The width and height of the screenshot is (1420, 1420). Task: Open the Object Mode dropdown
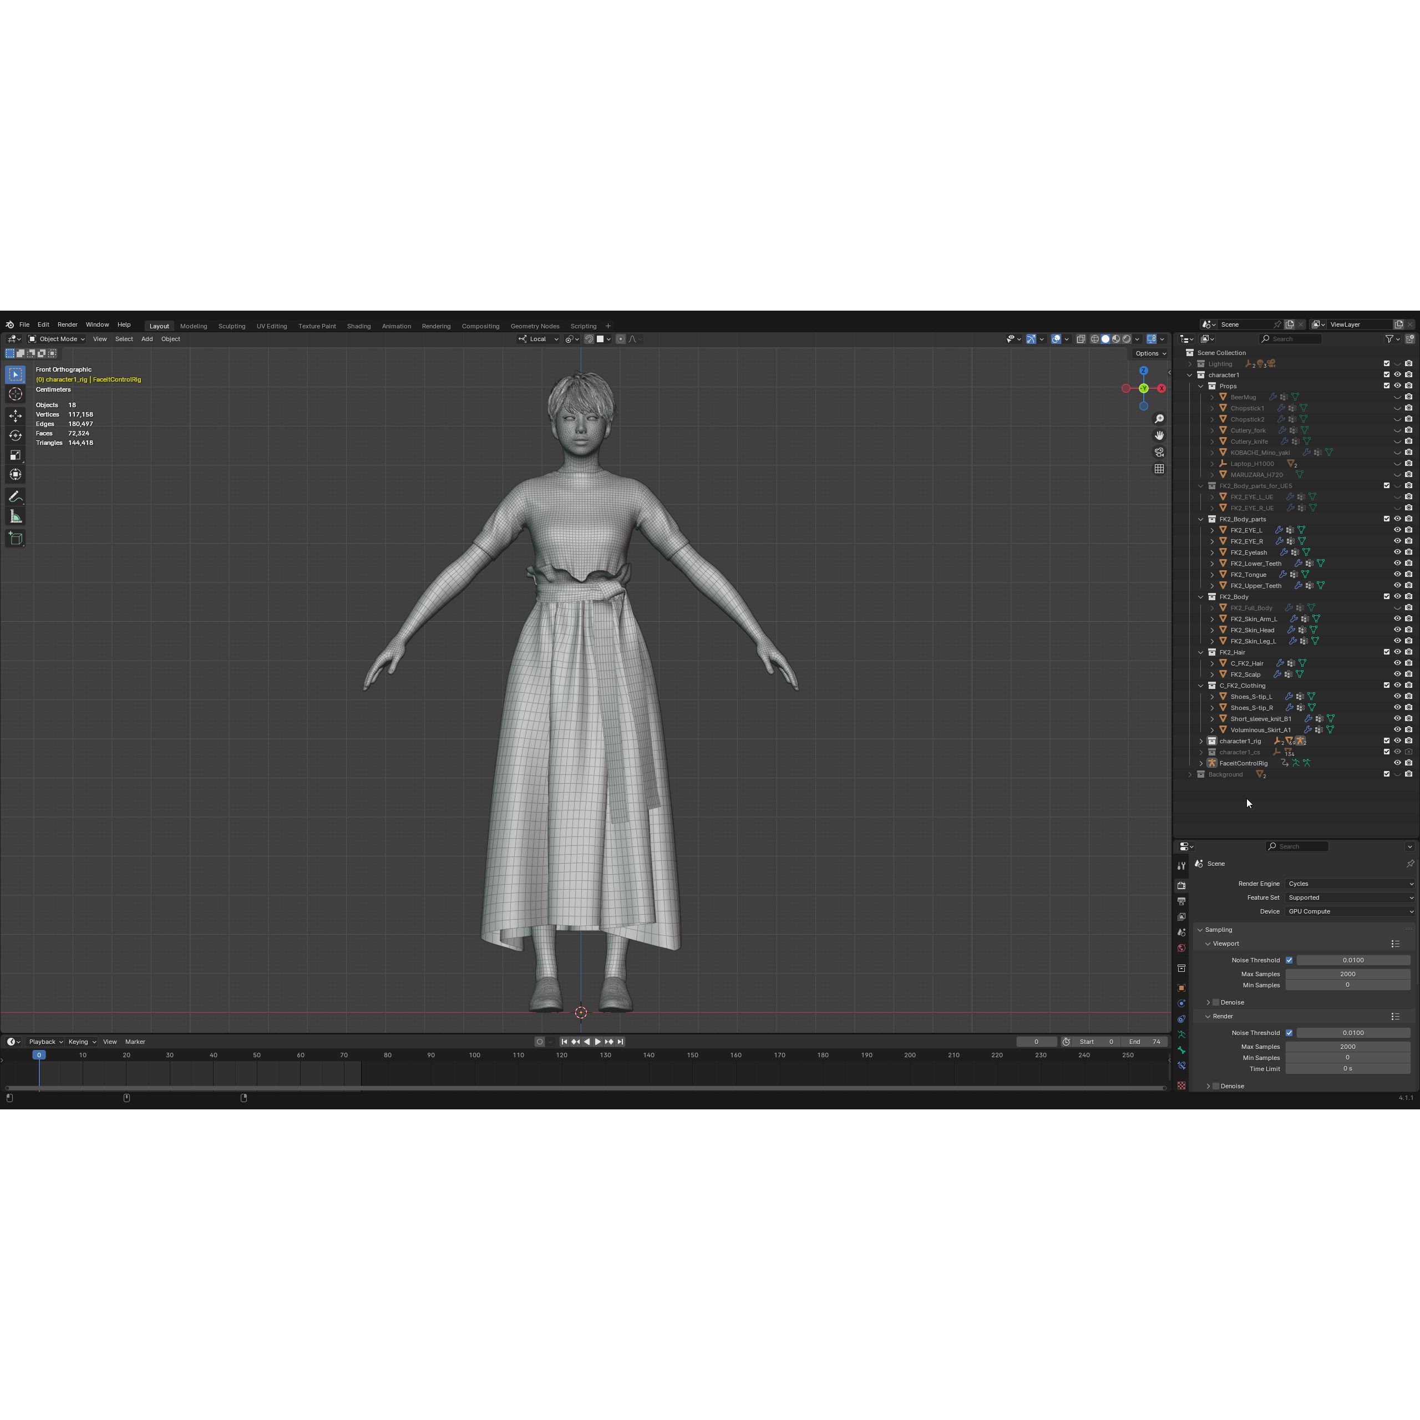[x=57, y=339]
